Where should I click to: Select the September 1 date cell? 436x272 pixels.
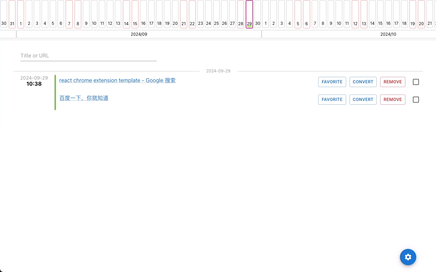(x=20, y=14)
